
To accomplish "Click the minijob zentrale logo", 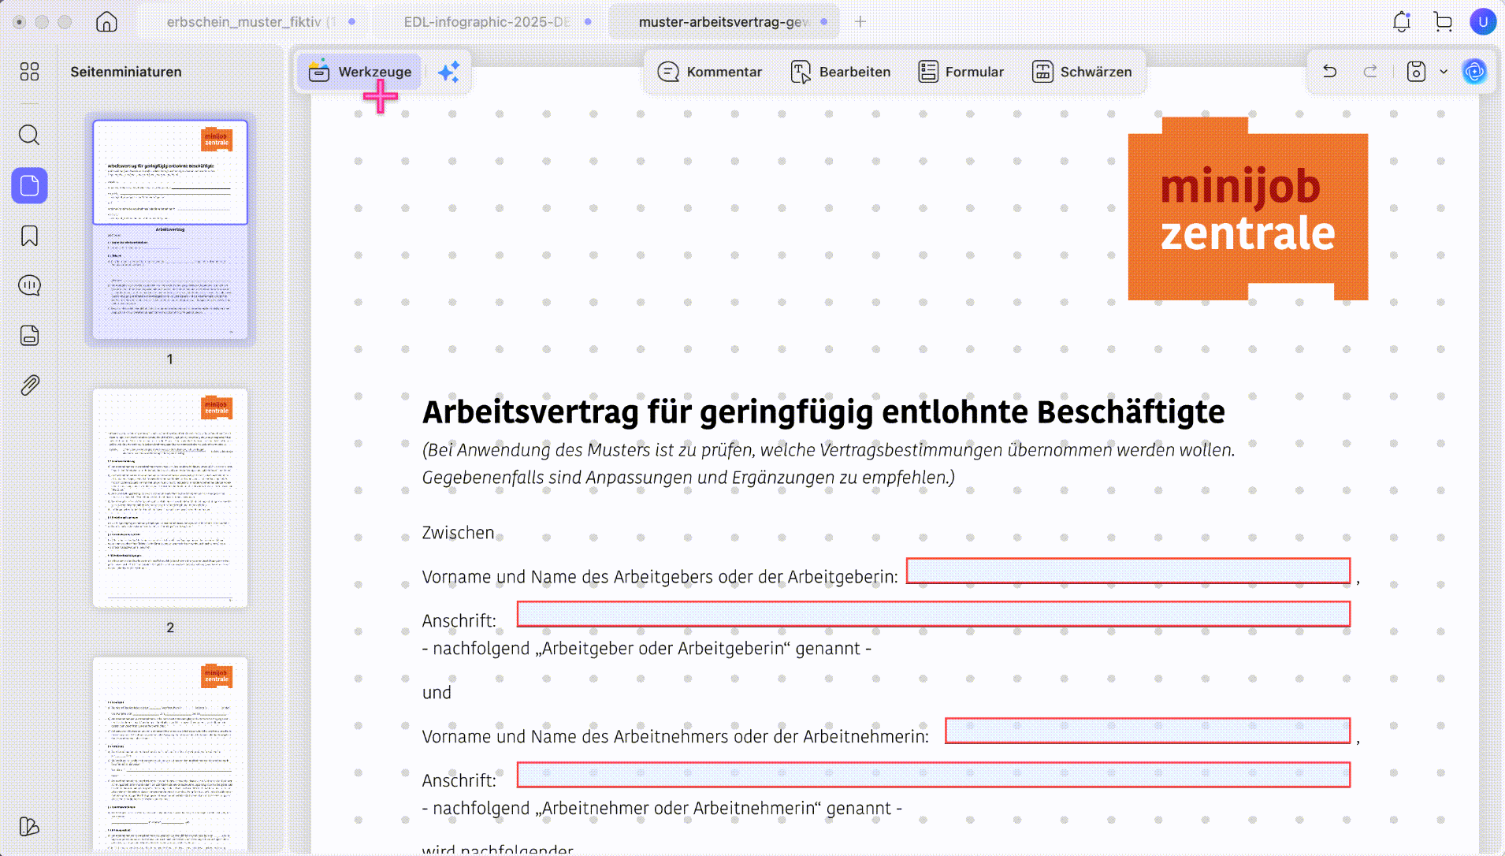I will coord(1247,209).
